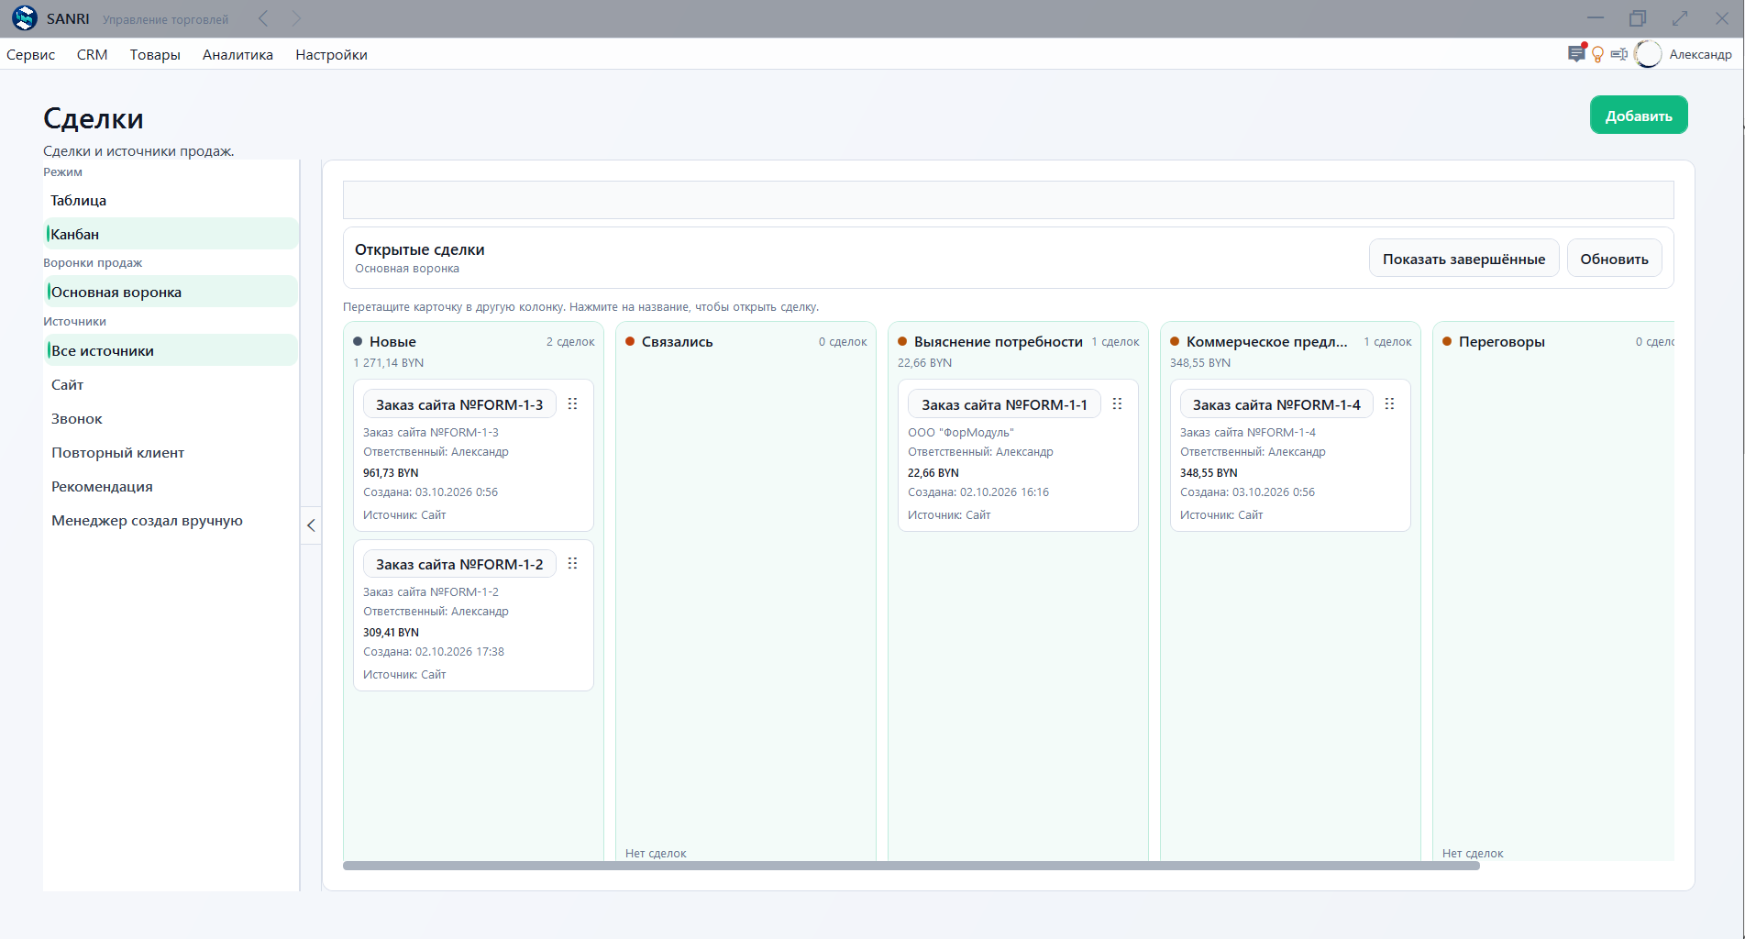Open the Товары menu
The height and width of the screenshot is (939, 1745).
[155, 54]
